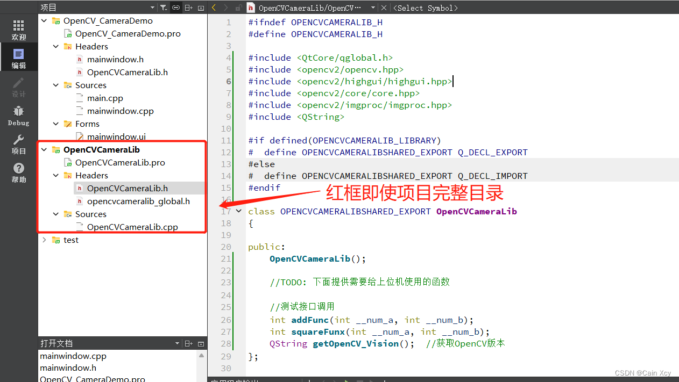Viewport: 679px width, 382px height.
Task: Select opencvcameralib_global.h file
Action: click(138, 201)
